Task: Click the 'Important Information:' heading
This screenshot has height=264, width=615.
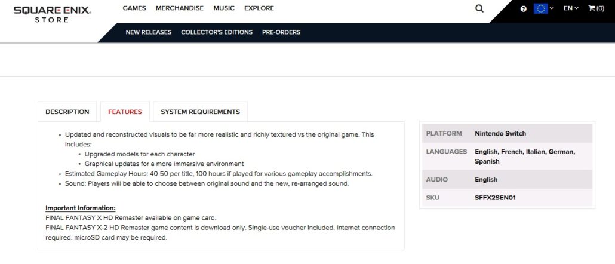Action: [81, 208]
